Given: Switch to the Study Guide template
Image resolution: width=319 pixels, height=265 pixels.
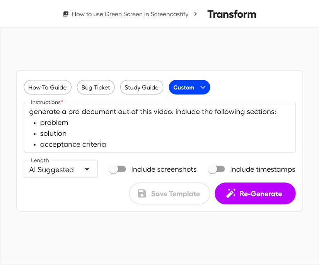Looking at the screenshot, I should [x=142, y=87].
